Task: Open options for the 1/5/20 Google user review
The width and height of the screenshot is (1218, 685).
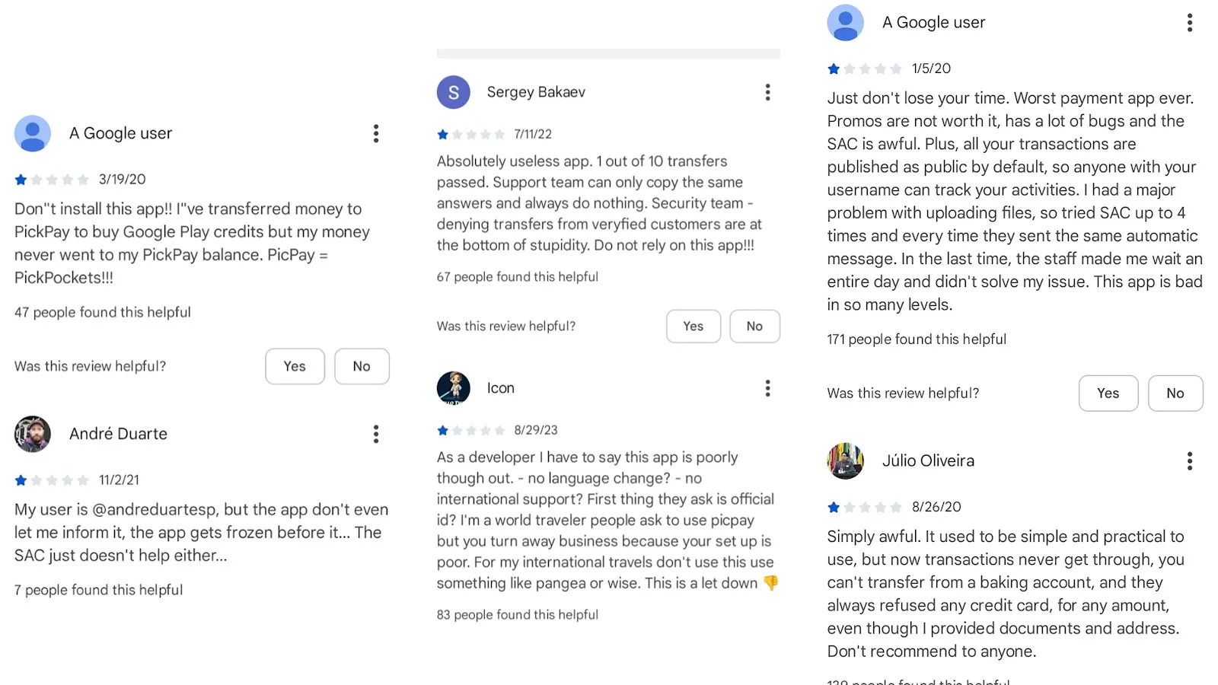Action: coord(1189,23)
